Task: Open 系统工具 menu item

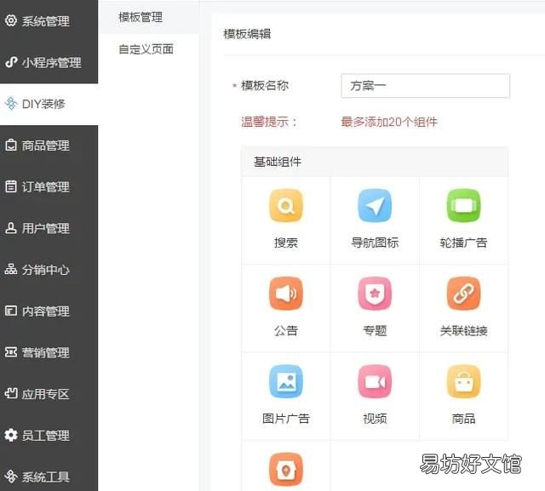Action: [49, 476]
